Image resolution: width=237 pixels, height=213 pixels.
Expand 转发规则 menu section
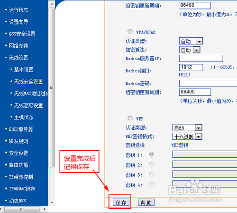pos(18,141)
